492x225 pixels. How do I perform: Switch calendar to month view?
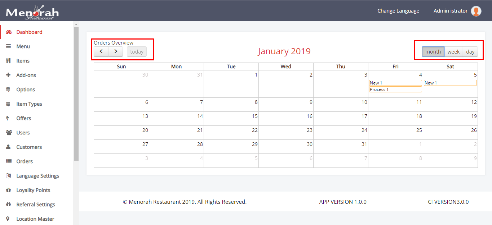pyautogui.click(x=433, y=52)
